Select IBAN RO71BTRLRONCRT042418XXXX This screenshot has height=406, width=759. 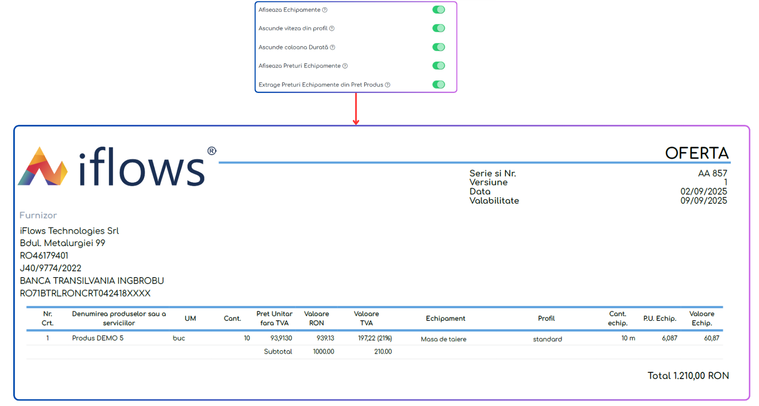pos(85,293)
